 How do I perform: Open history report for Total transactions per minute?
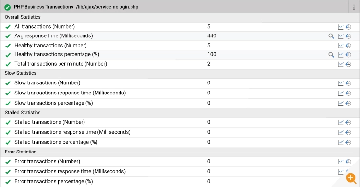point(348,64)
